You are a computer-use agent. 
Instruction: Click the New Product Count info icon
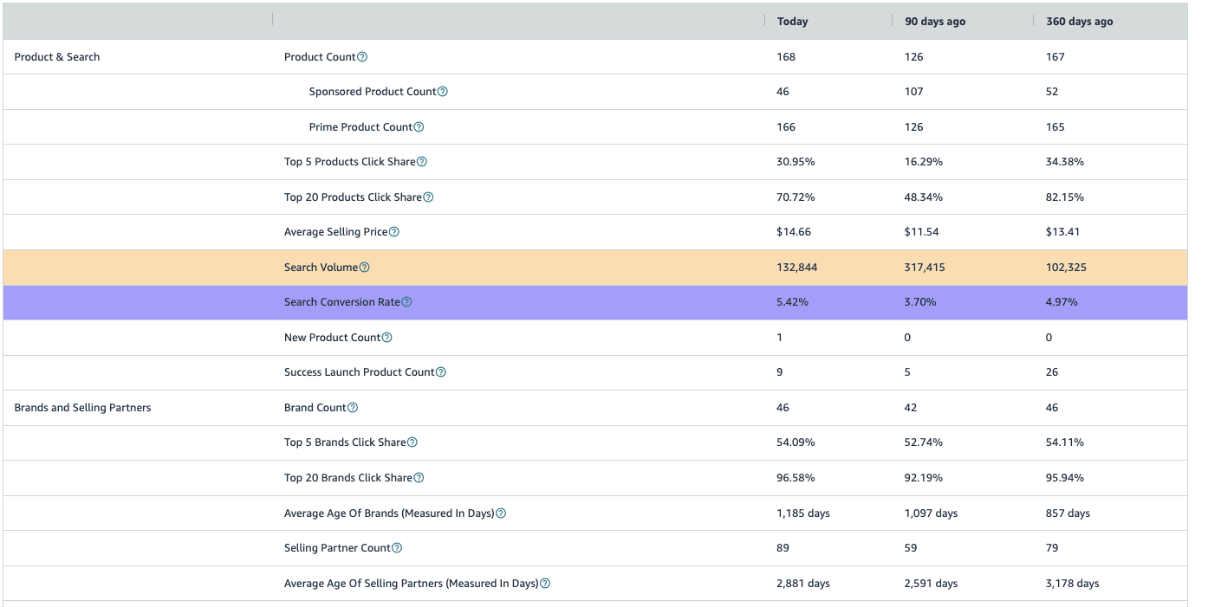(x=387, y=338)
